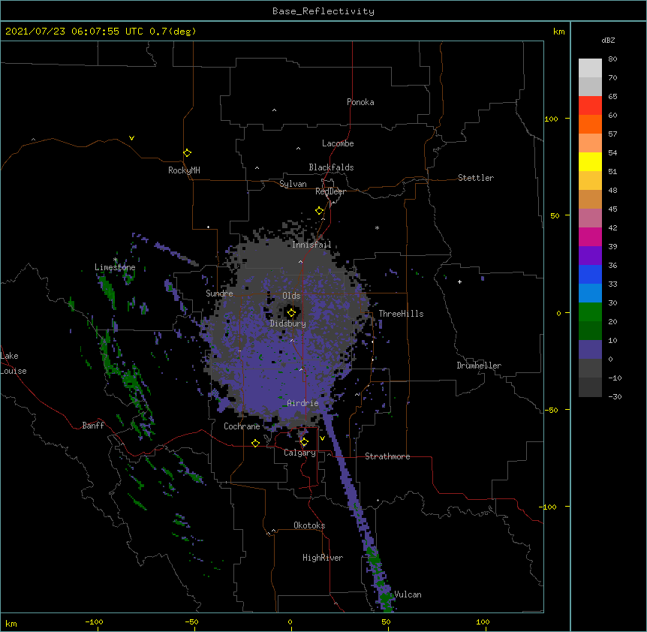Screen dimensions: 647x632
Task: Click the white plus marker north of Drumheller
Action: coord(459,281)
